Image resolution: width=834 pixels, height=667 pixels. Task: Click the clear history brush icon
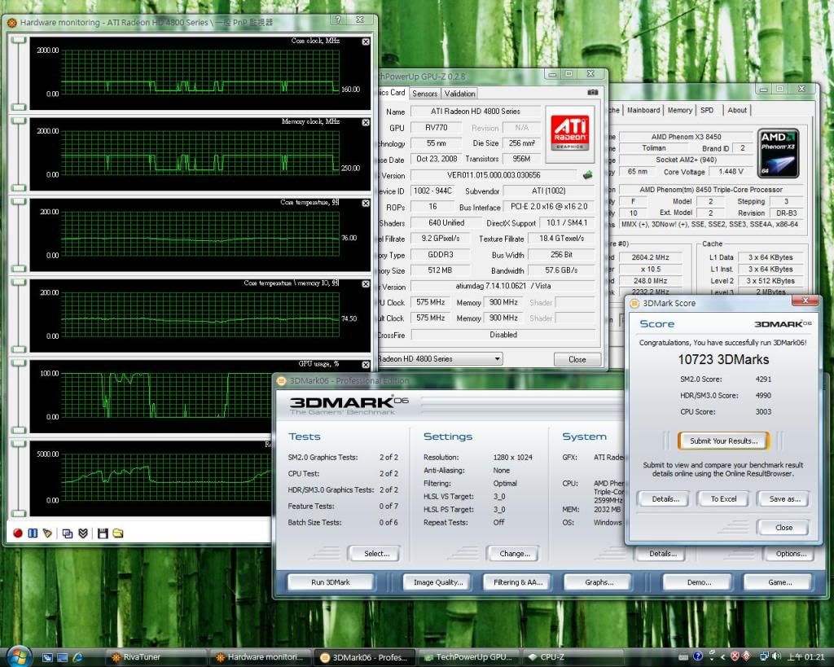[x=47, y=533]
